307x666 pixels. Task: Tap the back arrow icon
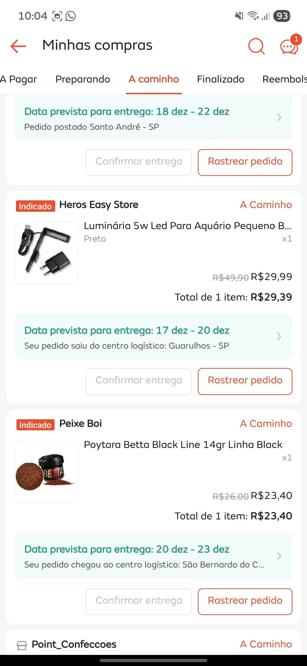[x=18, y=46]
